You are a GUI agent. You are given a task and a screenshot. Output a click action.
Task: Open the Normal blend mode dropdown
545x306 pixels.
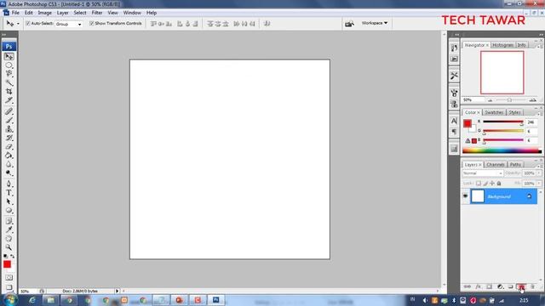(x=483, y=173)
